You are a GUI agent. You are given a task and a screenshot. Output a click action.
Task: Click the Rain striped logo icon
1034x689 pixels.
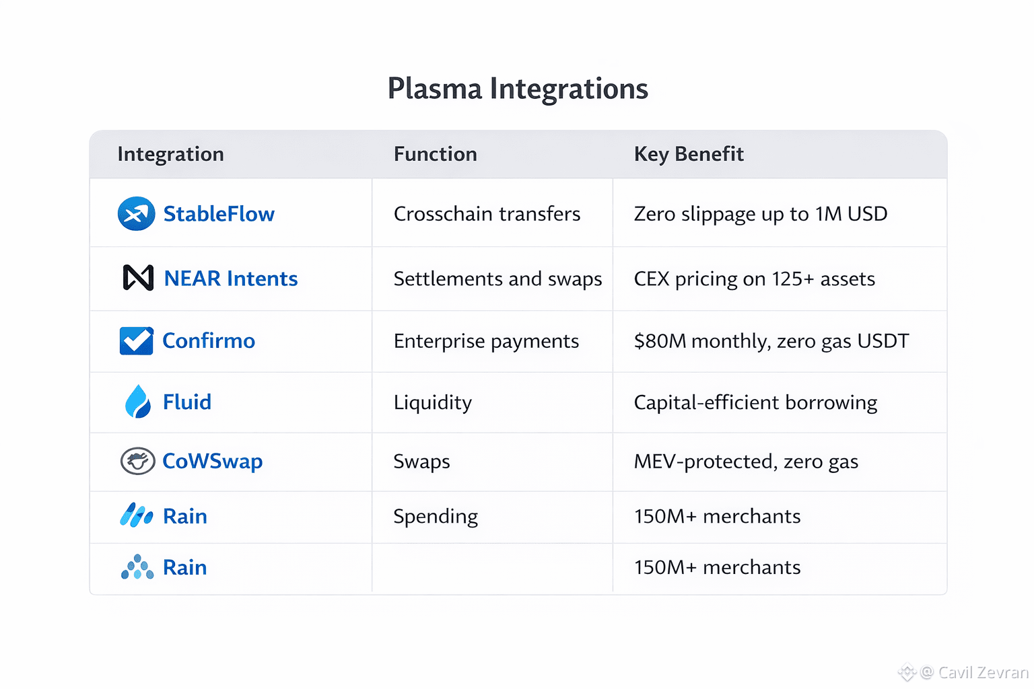pos(137,515)
